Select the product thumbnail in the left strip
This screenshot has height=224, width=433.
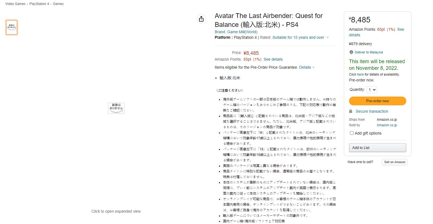click(12, 27)
